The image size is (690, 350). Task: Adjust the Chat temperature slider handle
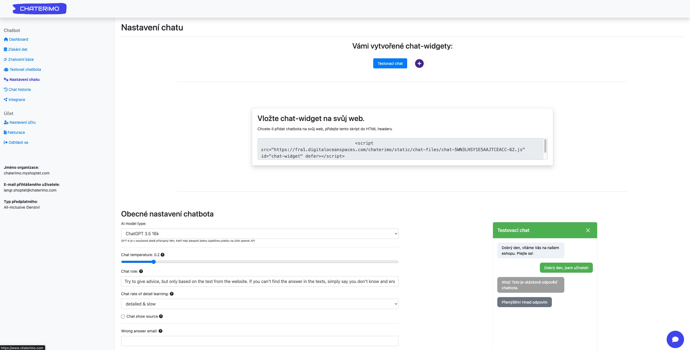click(154, 262)
